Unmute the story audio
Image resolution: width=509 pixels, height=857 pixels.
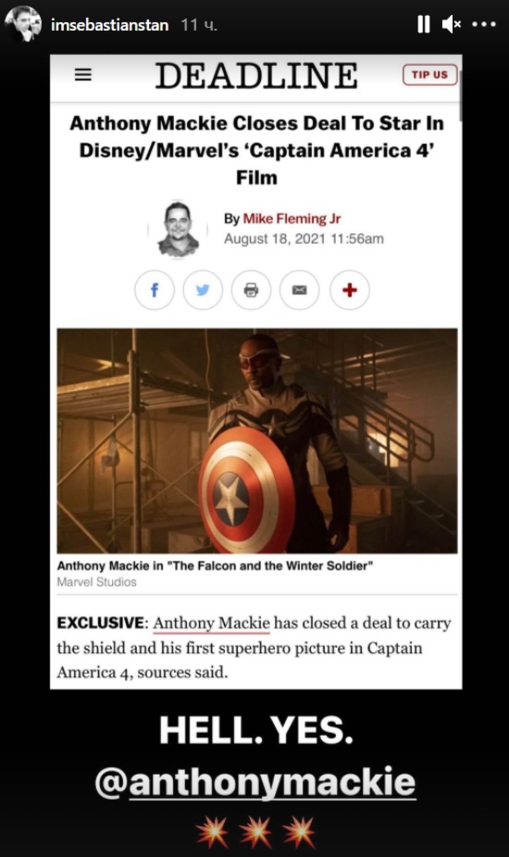tap(451, 24)
